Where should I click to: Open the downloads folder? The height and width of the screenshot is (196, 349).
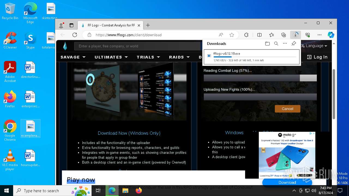coord(267,44)
